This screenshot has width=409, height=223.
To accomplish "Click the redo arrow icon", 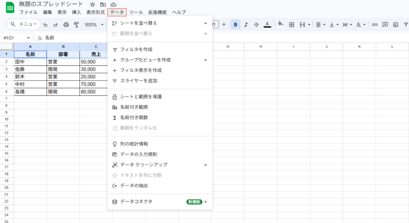I will [x=56, y=25].
